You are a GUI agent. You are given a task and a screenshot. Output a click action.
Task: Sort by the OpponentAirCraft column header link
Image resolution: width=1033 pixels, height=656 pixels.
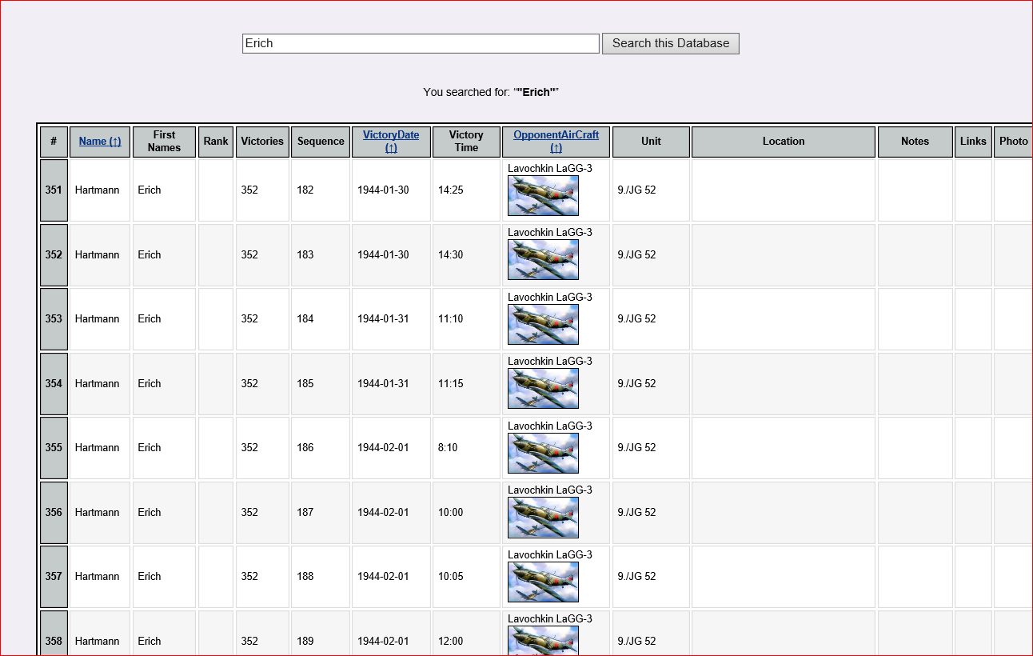click(556, 142)
